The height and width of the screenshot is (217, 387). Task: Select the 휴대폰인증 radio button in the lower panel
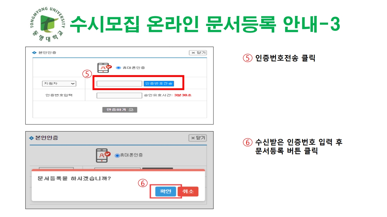(x=117, y=155)
